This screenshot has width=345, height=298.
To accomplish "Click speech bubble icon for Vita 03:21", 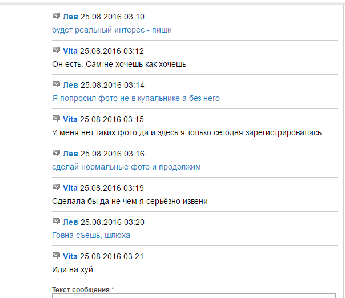I will (x=56, y=256).
